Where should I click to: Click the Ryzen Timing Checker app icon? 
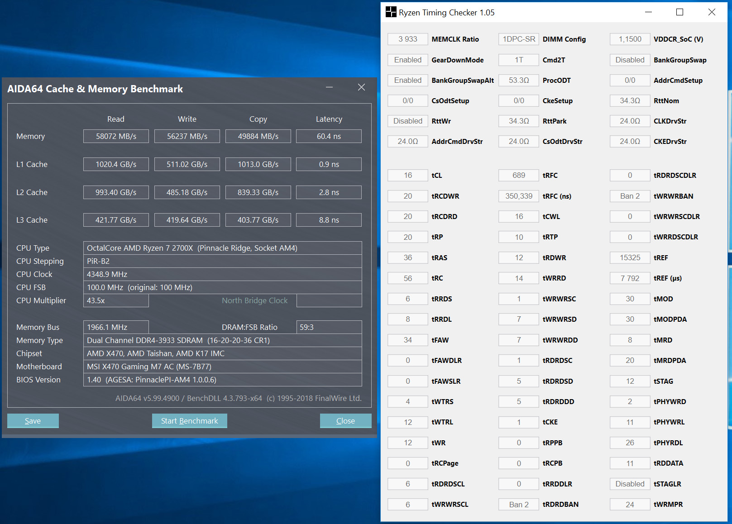[x=391, y=12]
